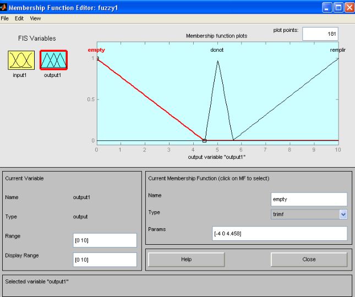Maximize the Membership Function Editor window
This screenshot has height=297, width=355.
point(338,8)
